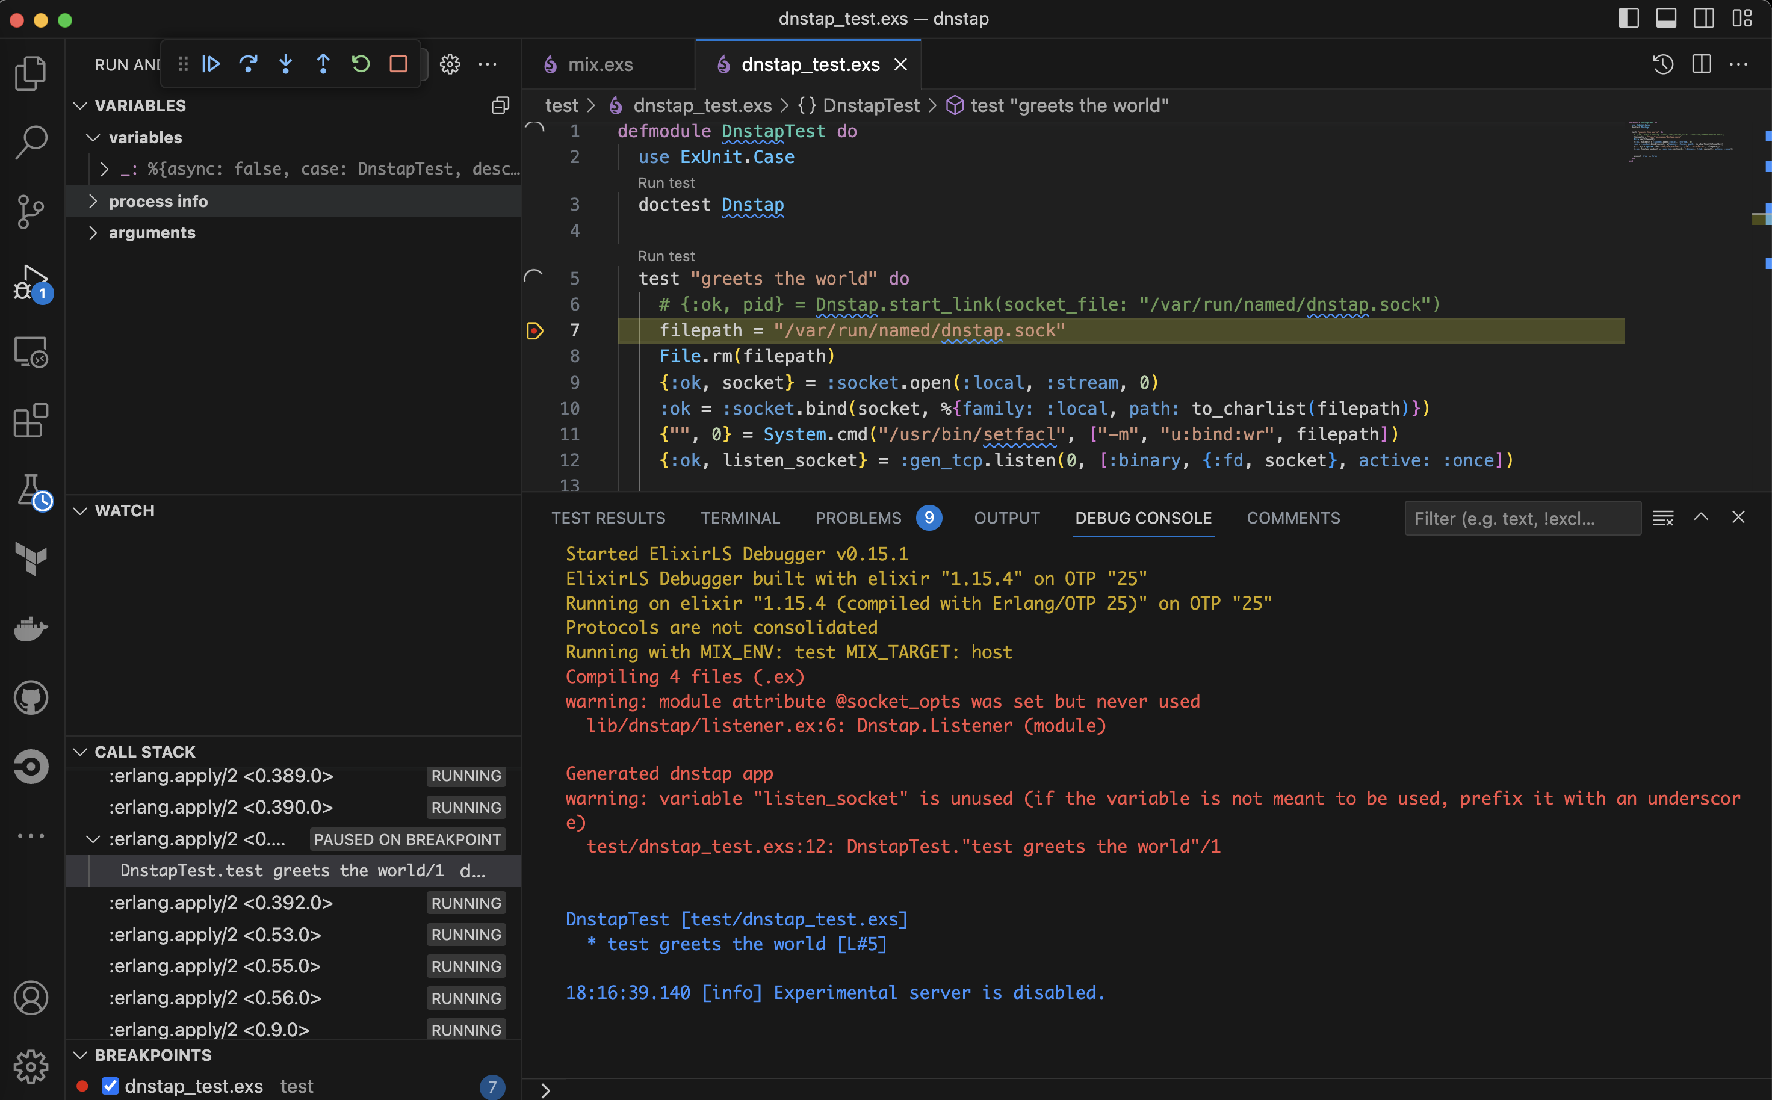The height and width of the screenshot is (1100, 1772).
Task: Open the Testing sidebar view
Action: [x=31, y=491]
